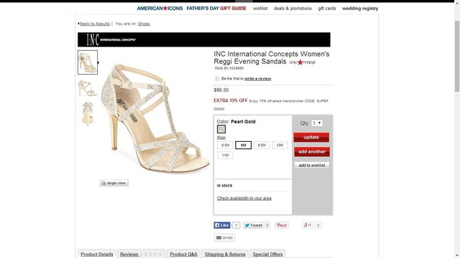Click the Facebook Like button

coord(222,225)
